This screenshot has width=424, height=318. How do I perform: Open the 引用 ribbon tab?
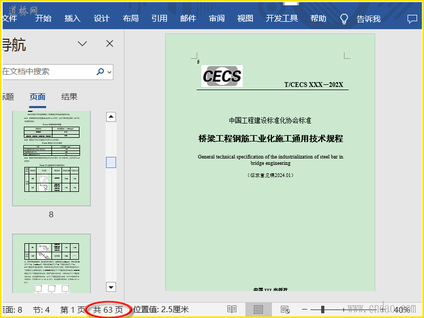pos(160,19)
